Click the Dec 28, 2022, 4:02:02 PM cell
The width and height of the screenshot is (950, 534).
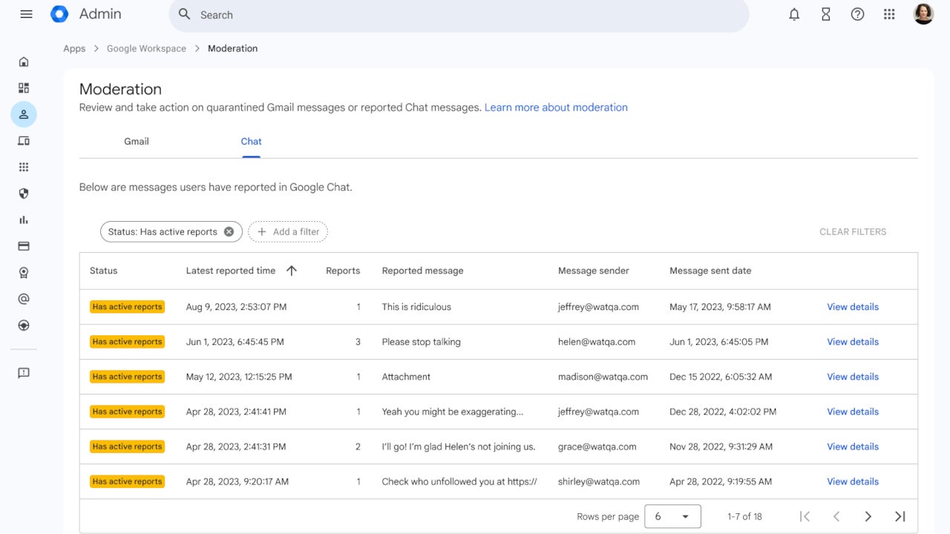[x=723, y=412]
